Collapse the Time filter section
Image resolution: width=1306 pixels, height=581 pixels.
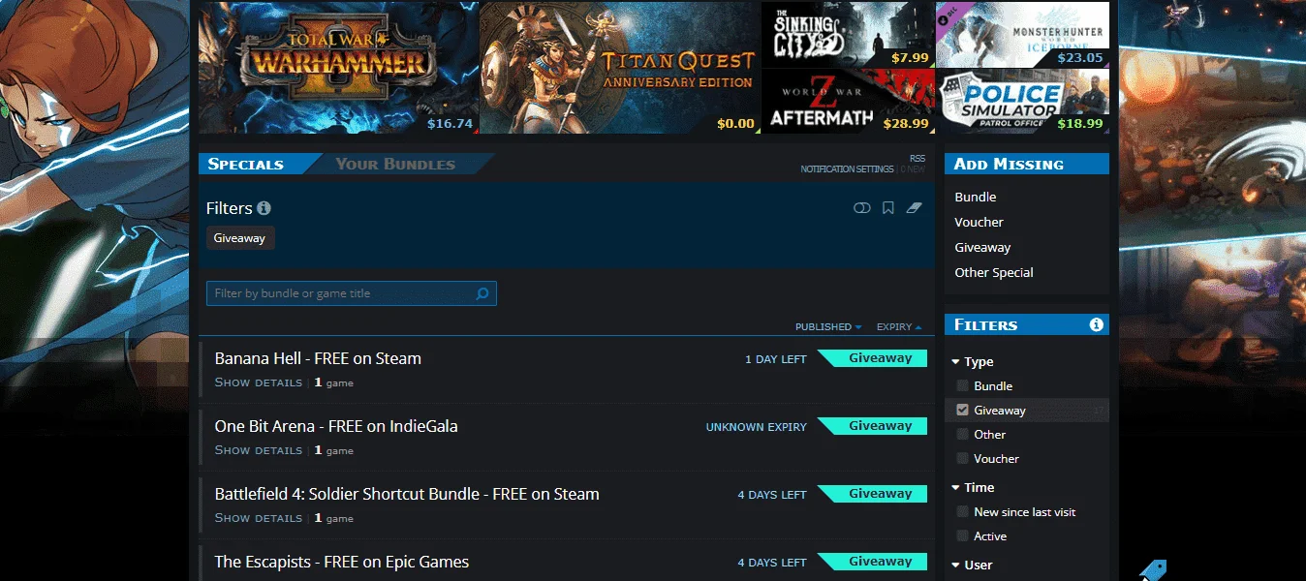point(973,487)
